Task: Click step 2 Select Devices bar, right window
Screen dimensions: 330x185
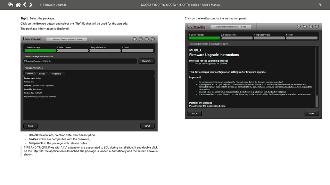Action: pyautogui.click(x=237, y=38)
